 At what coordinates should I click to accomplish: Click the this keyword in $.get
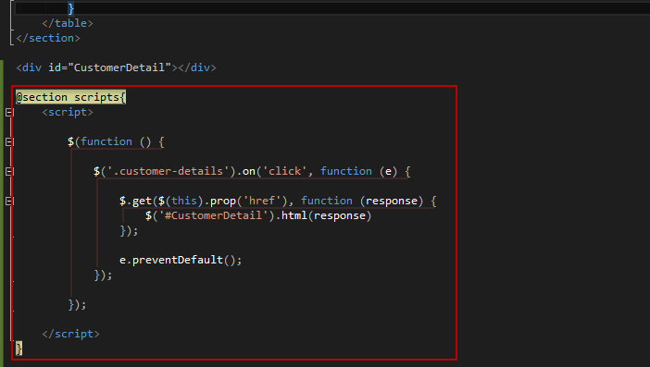[184, 202]
